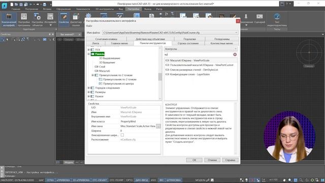Image resolution: width=325 pixels, height=183 pixels.
Task: Pin the Свойства side panel
Action: click(50, 35)
